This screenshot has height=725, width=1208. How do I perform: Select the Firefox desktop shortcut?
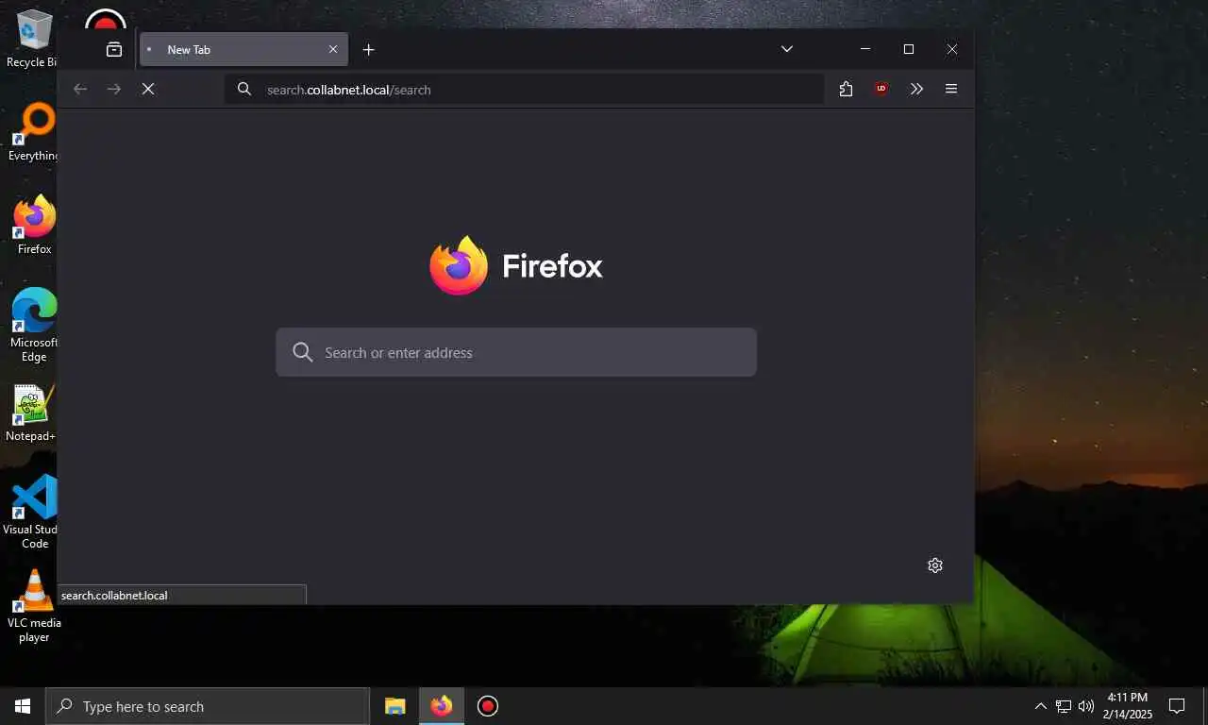click(34, 225)
